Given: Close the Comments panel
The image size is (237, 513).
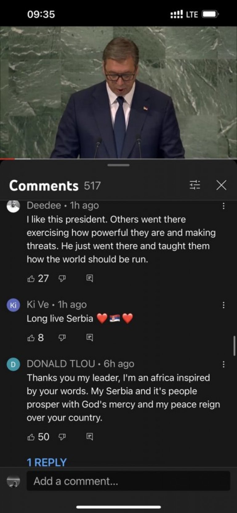Looking at the screenshot, I should (221, 185).
